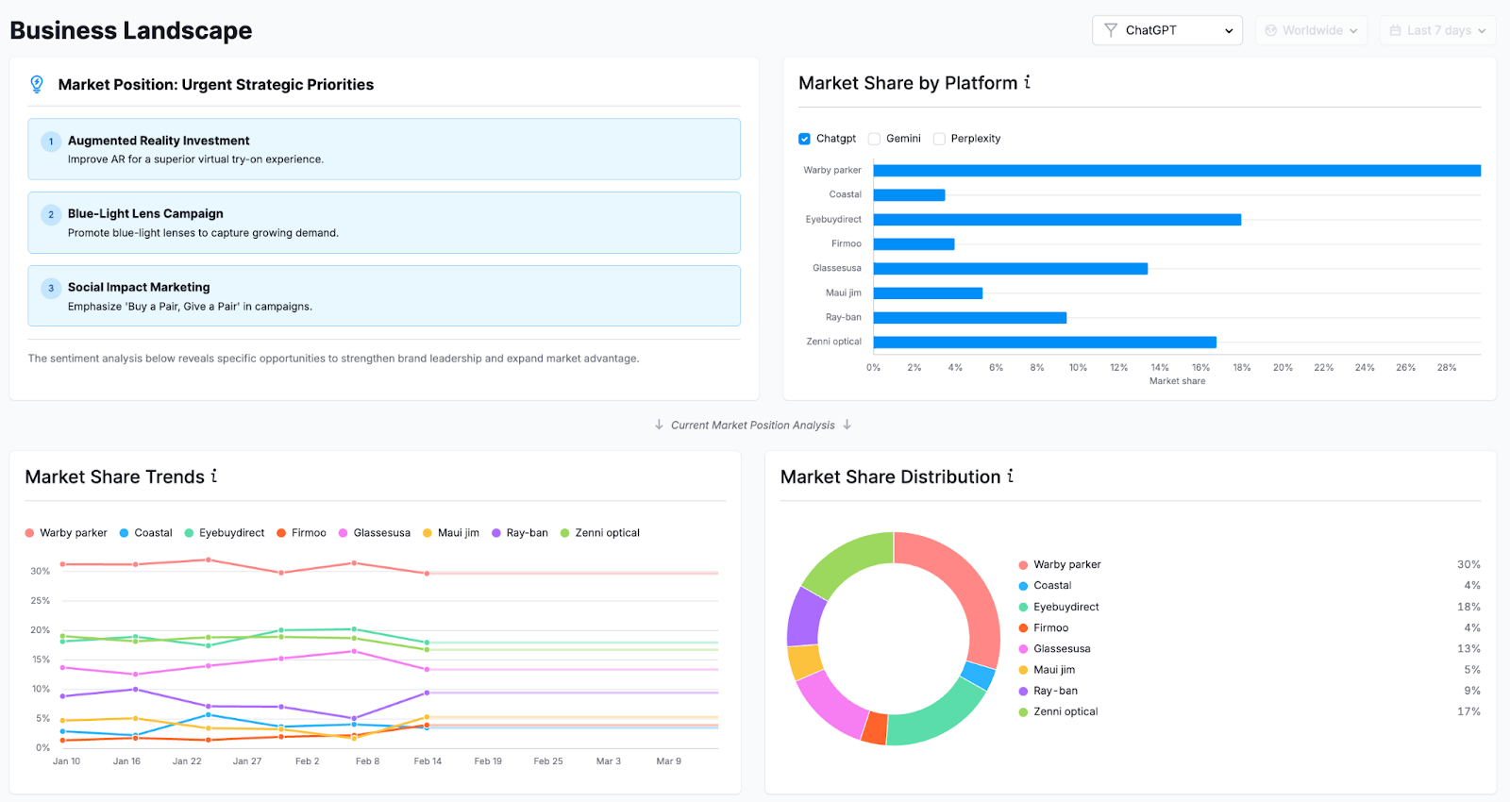1510x802 pixels.
Task: Open the ChatGPT platform dropdown
Action: [1167, 30]
